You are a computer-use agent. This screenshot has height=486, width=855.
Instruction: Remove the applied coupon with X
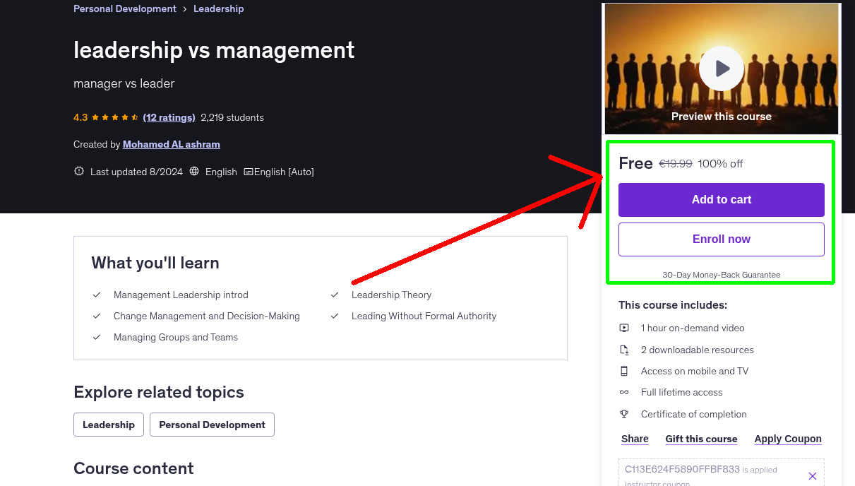pos(812,476)
